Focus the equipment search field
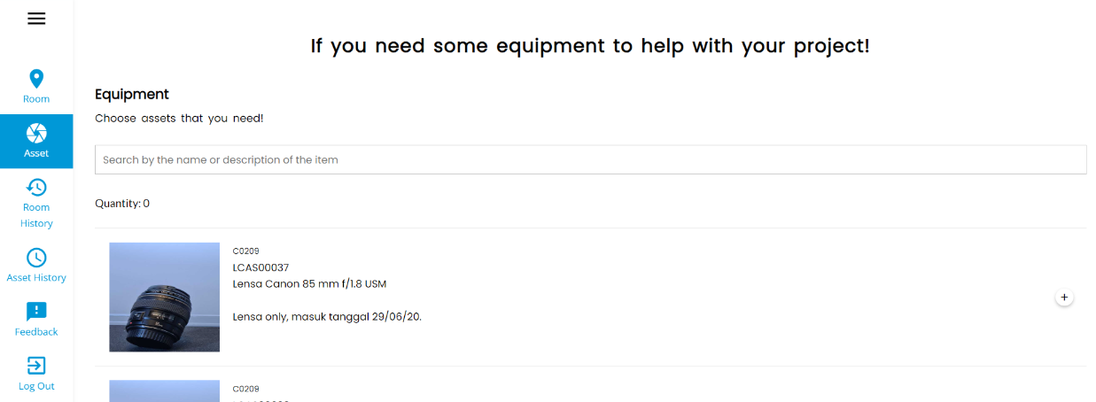Image resolution: width=1096 pixels, height=402 pixels. coord(590,159)
